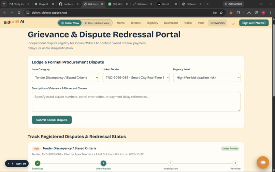The height and width of the screenshot is (172, 275).
Task: Close the Devpost tab
Action: coord(53,4)
